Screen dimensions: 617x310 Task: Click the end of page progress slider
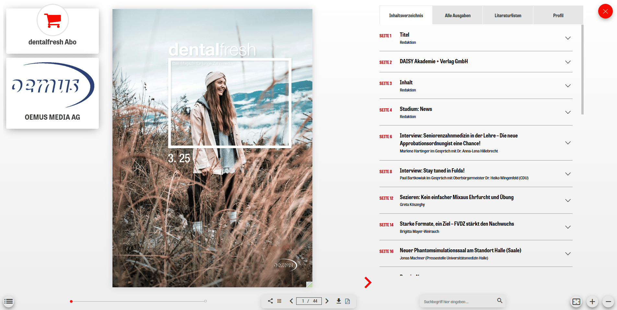click(x=205, y=301)
